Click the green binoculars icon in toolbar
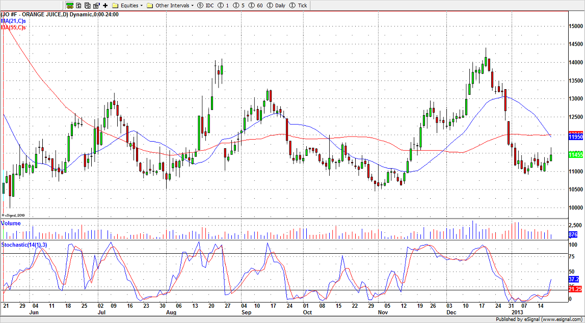The width and height of the screenshot is (585, 323). click(70, 5)
